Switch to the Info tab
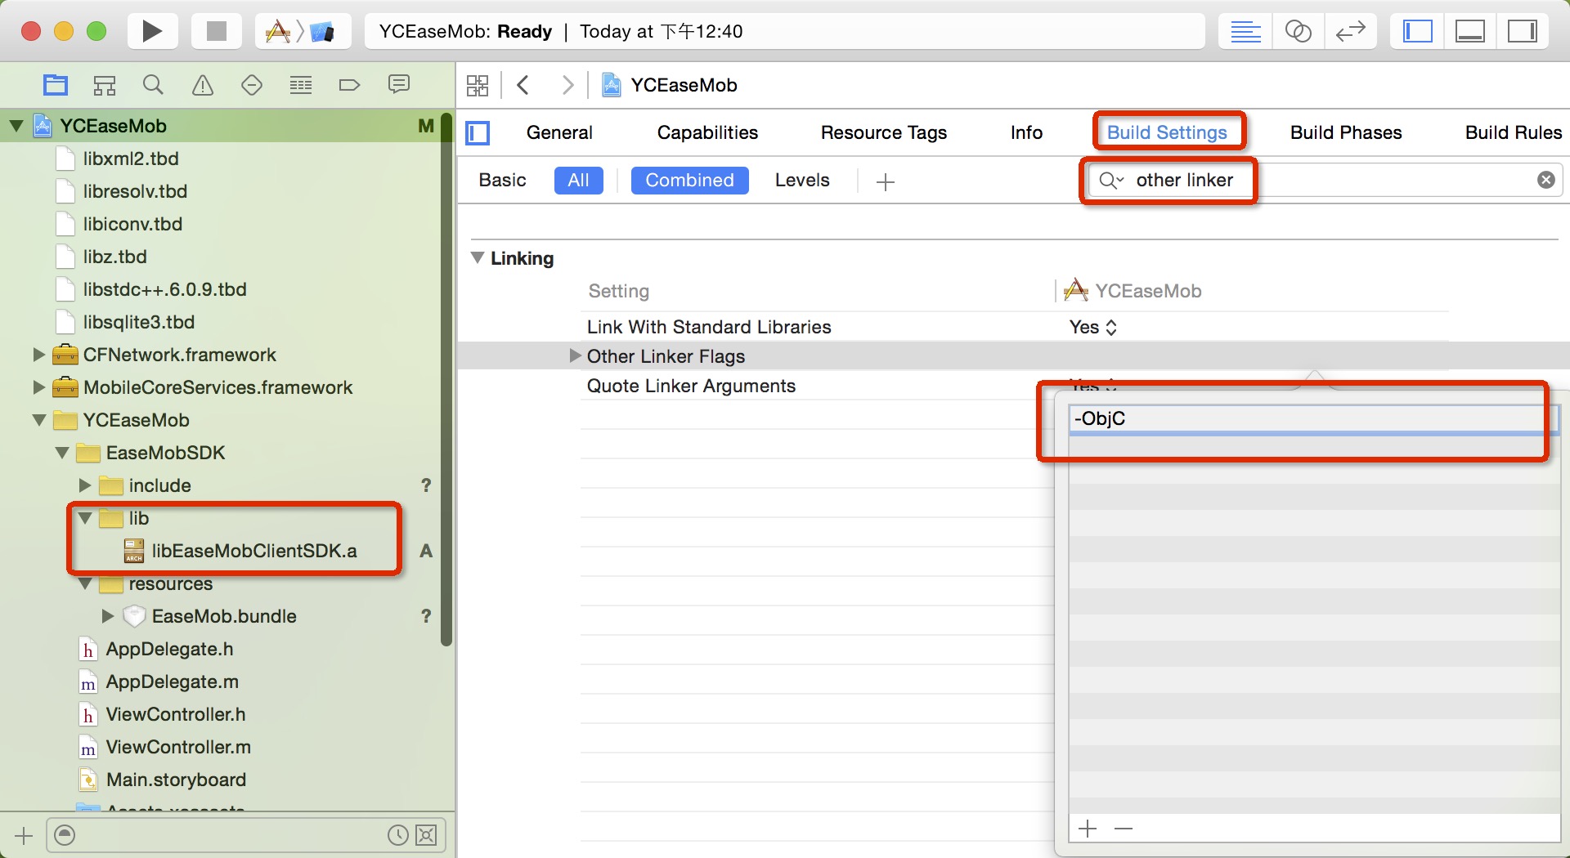This screenshot has height=858, width=1570. 1026,132
